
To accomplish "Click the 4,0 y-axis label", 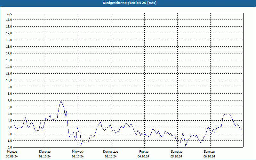I will point(10,121).
